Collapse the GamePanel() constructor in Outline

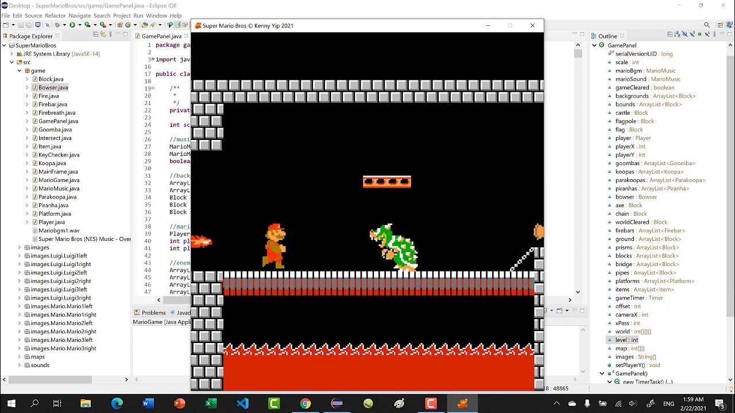pos(602,373)
